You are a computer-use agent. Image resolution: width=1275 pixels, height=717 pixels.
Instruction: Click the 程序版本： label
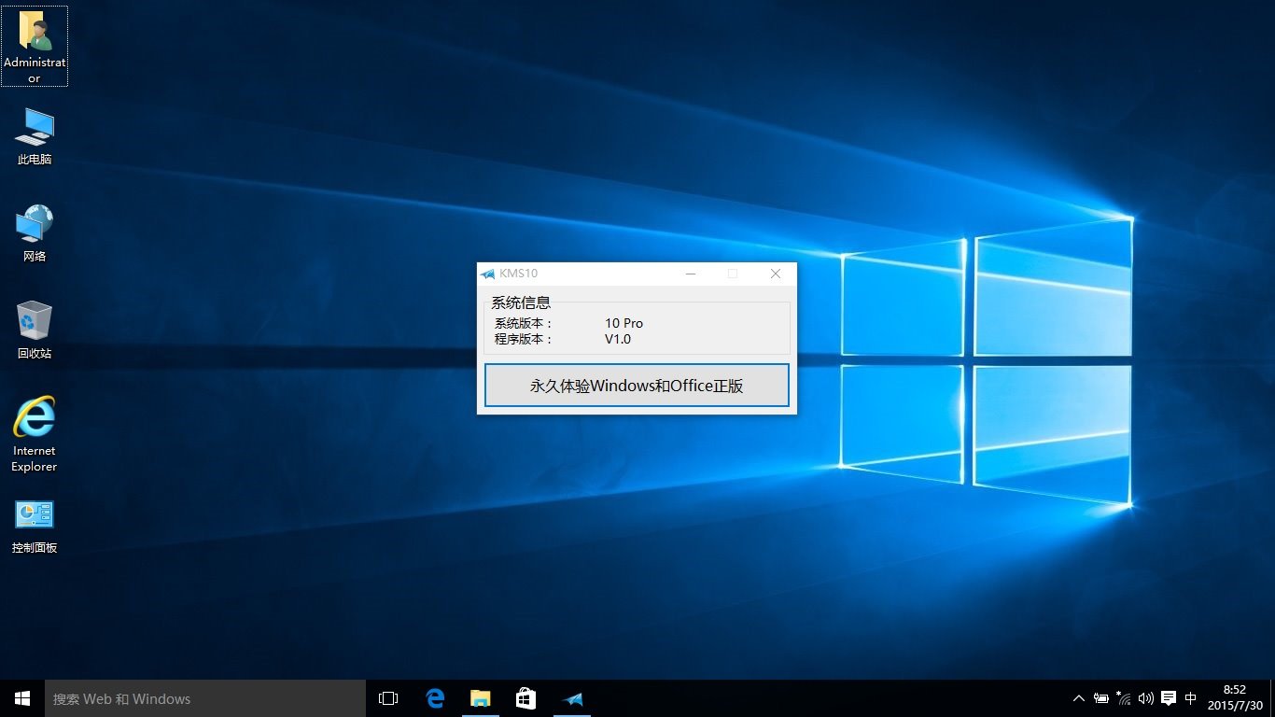[x=524, y=339]
